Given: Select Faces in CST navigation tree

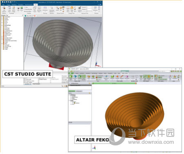Looking at the screenshot, I should pyautogui.click(x=6, y=21).
